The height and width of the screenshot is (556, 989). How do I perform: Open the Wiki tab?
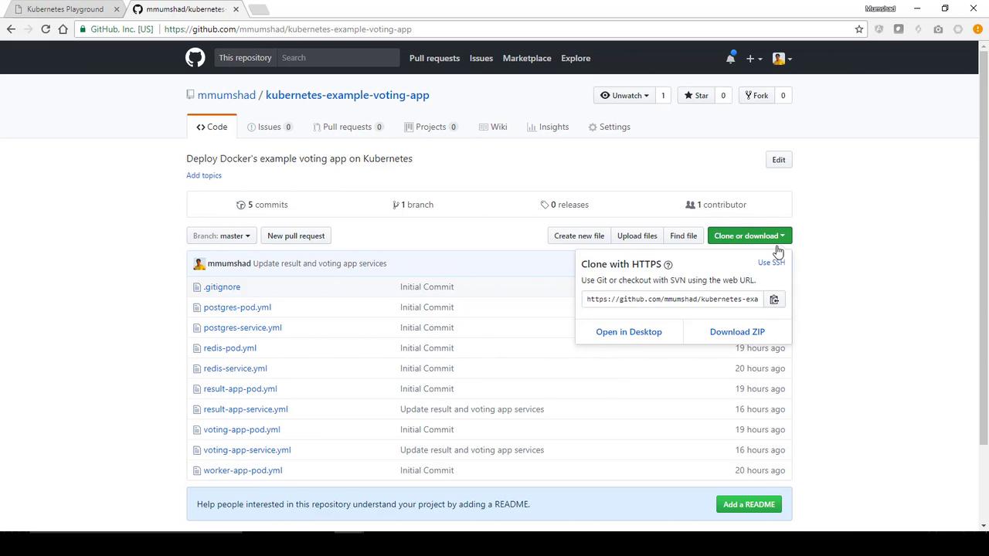tap(493, 127)
